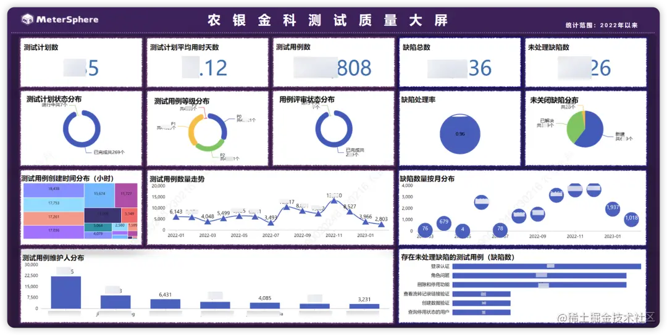Select the 15,674 treemap cell
667x335 pixels.
pyautogui.click(x=99, y=195)
